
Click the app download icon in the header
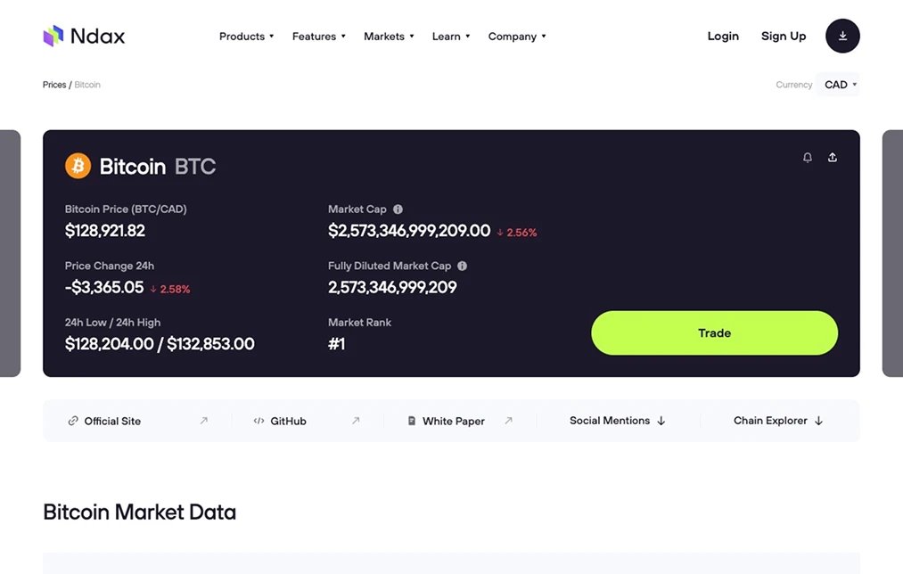[x=841, y=36]
